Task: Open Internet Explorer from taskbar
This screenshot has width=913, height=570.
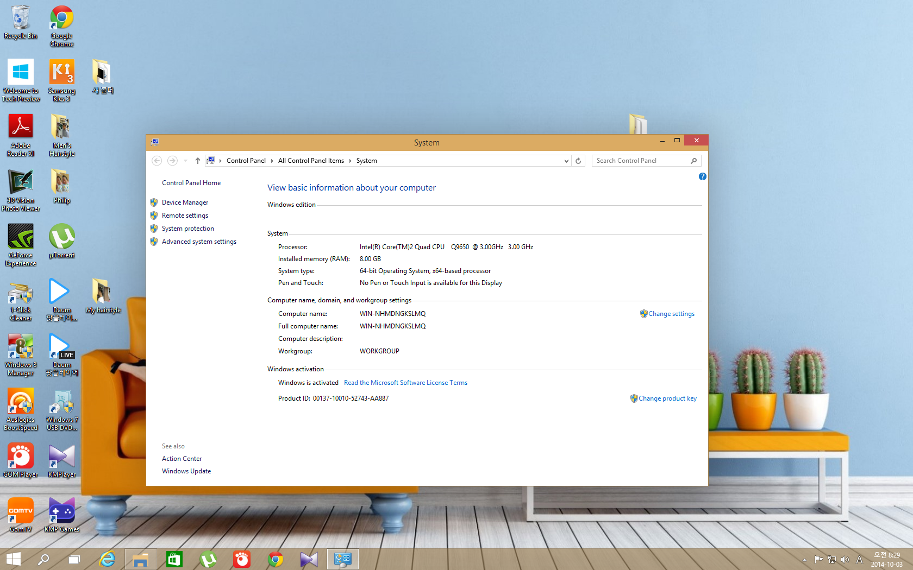Action: click(108, 559)
